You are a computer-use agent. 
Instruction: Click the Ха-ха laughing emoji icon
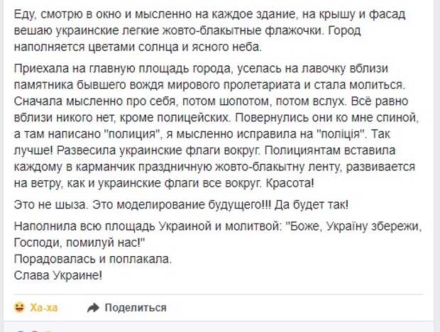click(x=19, y=308)
